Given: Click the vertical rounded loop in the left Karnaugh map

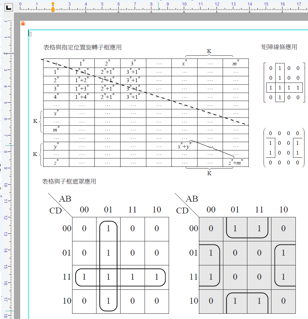Looking at the screenshot, I should 108,266.
